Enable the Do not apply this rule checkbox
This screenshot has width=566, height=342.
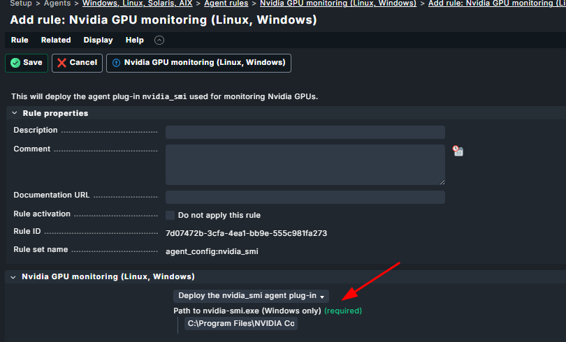point(170,215)
